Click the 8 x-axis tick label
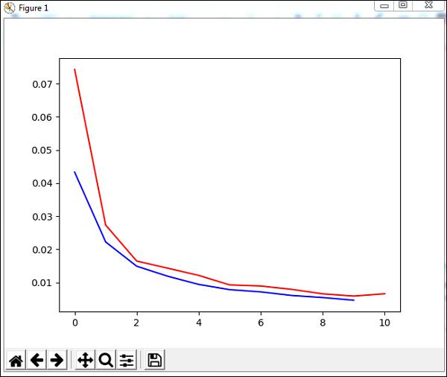Viewport: 447px width, 377px height. 323,323
